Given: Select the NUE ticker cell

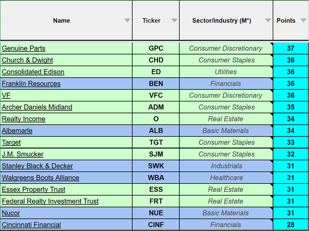Looking at the screenshot, I should click(156, 213).
